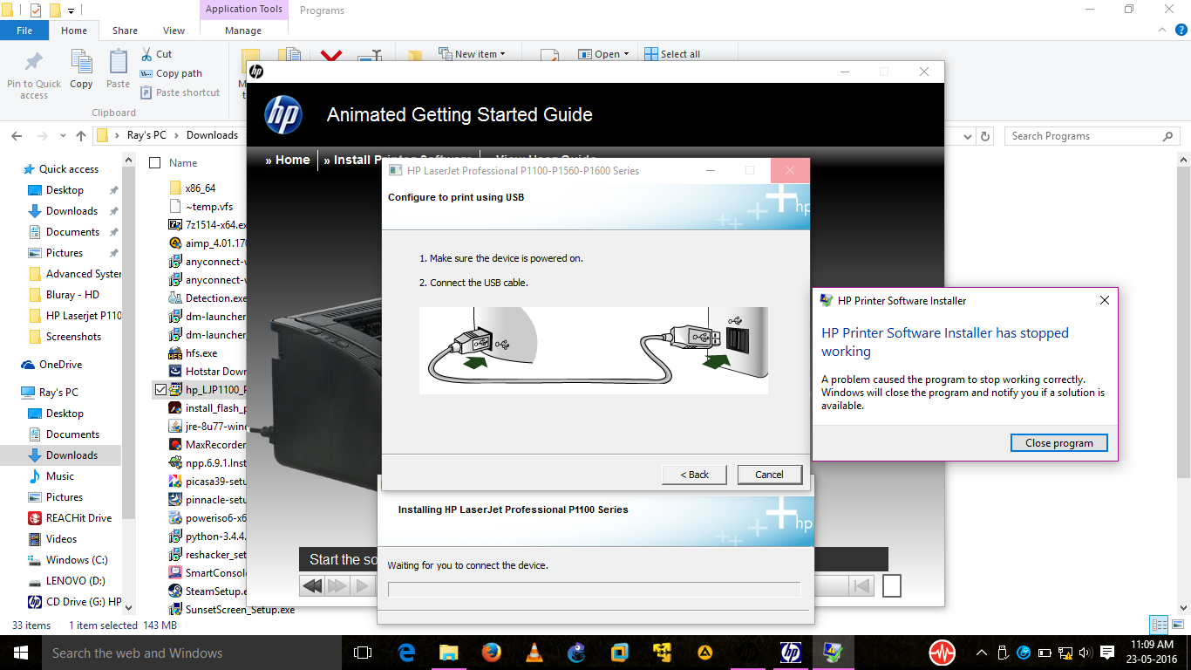Click Close program in the error dialog

[1059, 443]
